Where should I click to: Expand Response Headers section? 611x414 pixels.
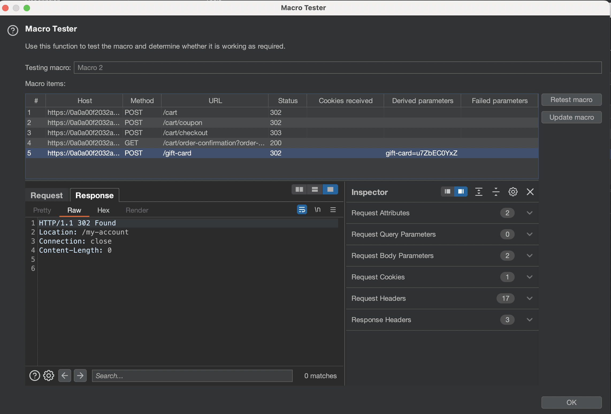point(529,320)
